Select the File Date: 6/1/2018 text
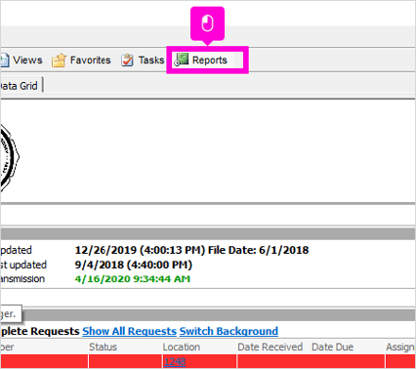 [258, 250]
